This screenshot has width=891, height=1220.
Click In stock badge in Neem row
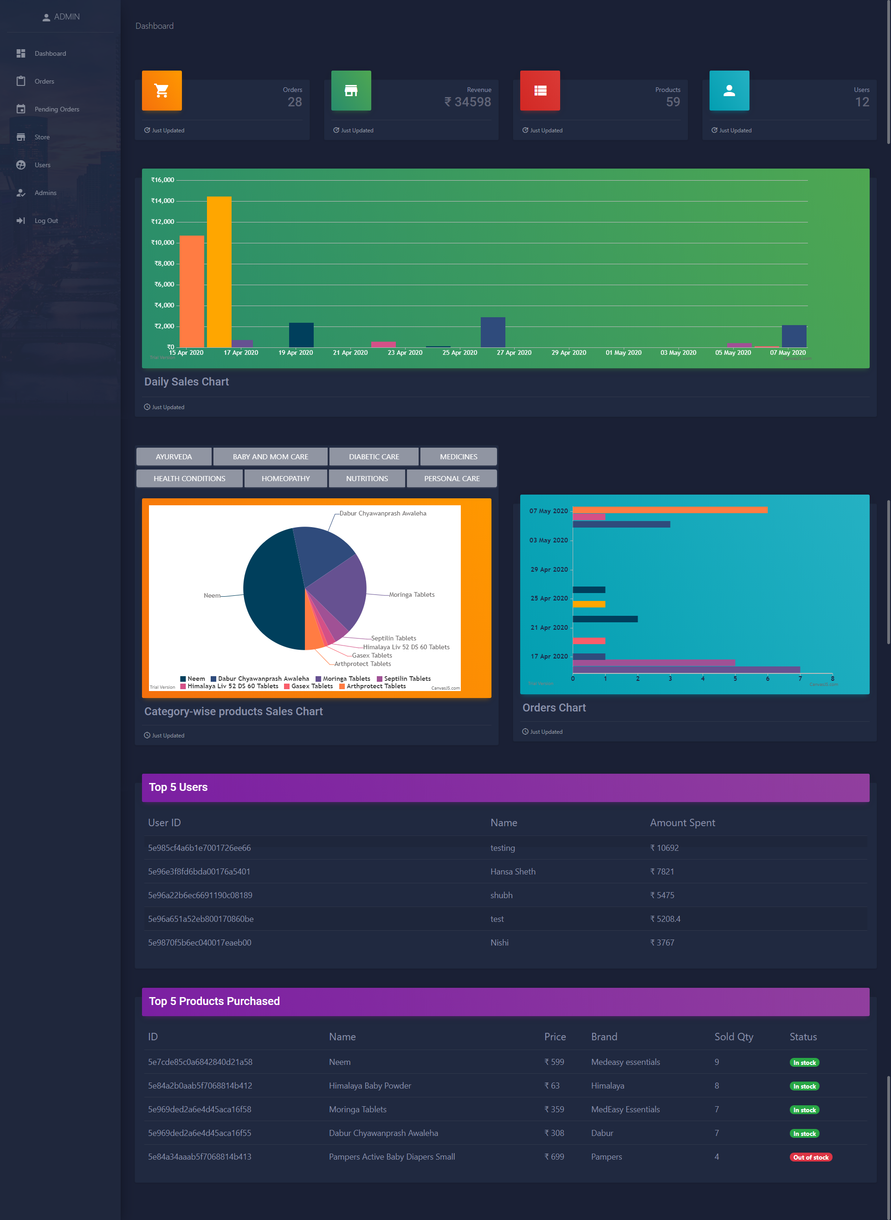pos(804,1063)
